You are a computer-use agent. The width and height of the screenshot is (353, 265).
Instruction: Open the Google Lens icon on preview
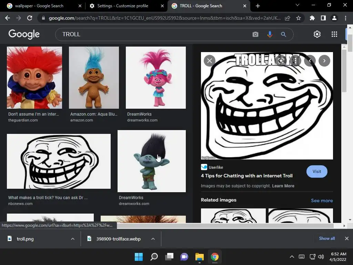[281, 61]
